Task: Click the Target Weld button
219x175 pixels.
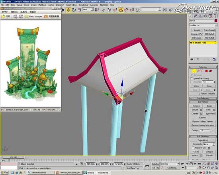Action: point(209,114)
